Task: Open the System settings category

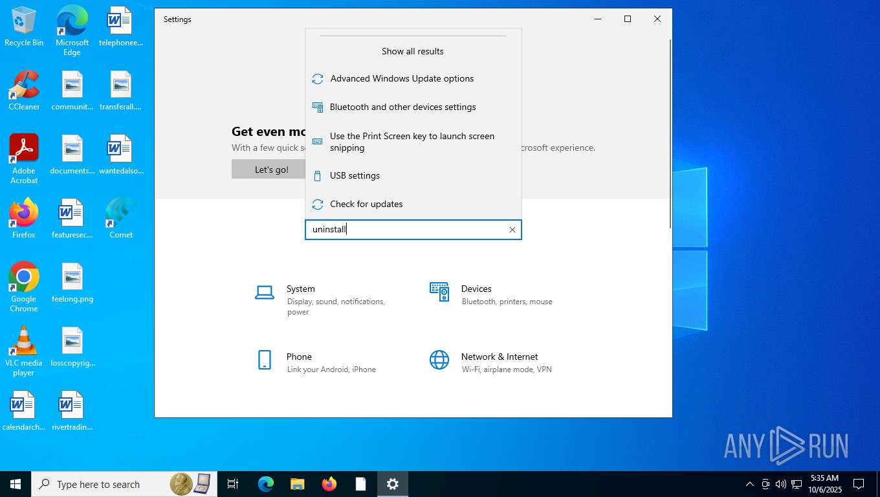Action: [x=328, y=300]
